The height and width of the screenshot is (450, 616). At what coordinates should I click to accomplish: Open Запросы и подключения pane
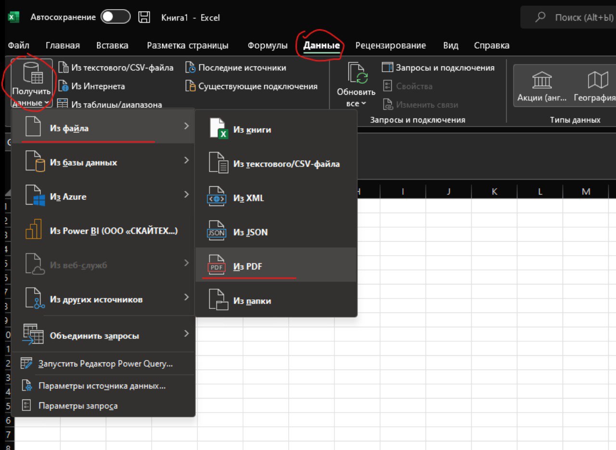(438, 68)
